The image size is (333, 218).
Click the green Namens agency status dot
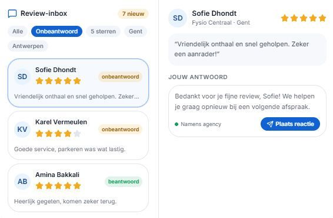(x=177, y=124)
